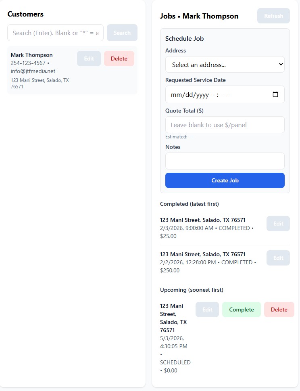The image size is (300, 391).
Task: Open the calendar picker icon in date field
Action: click(275, 94)
